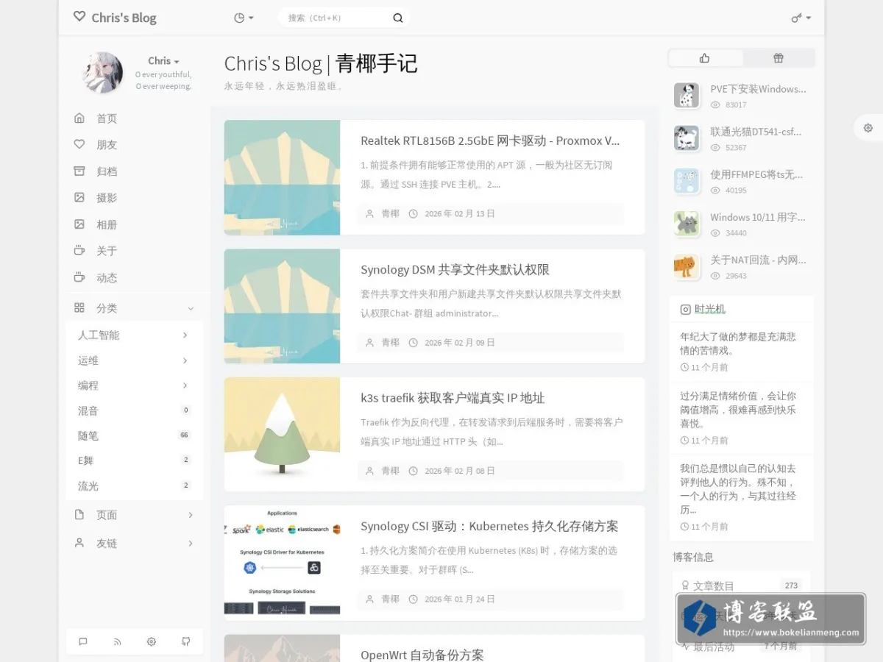Click the Synology DSM post cover thumbnail
This screenshot has width=883, height=662.
282,306
